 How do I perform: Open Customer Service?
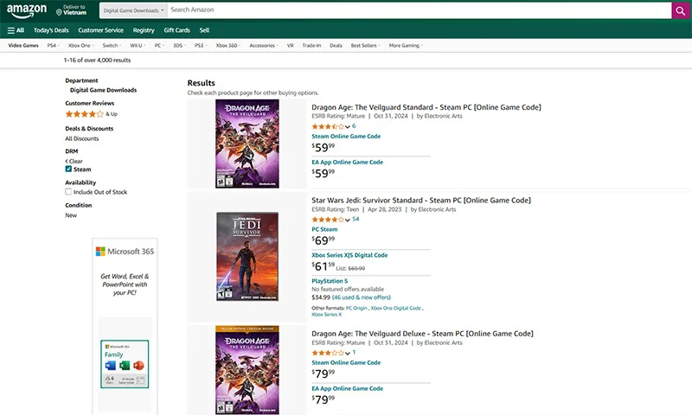point(100,30)
